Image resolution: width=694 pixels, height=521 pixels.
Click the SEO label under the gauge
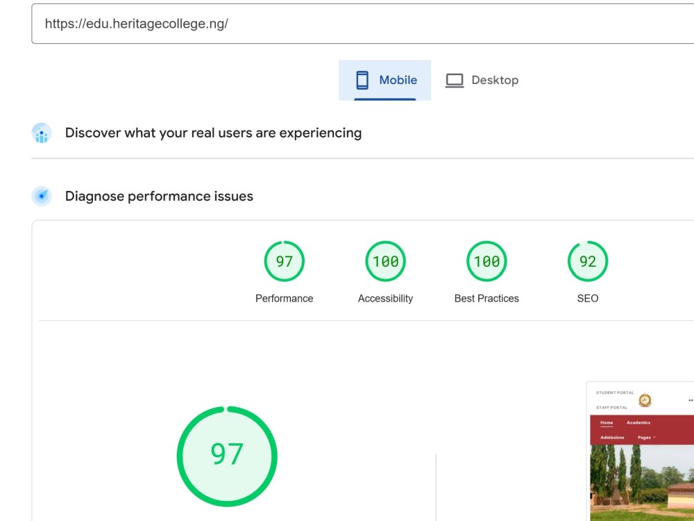coord(588,299)
